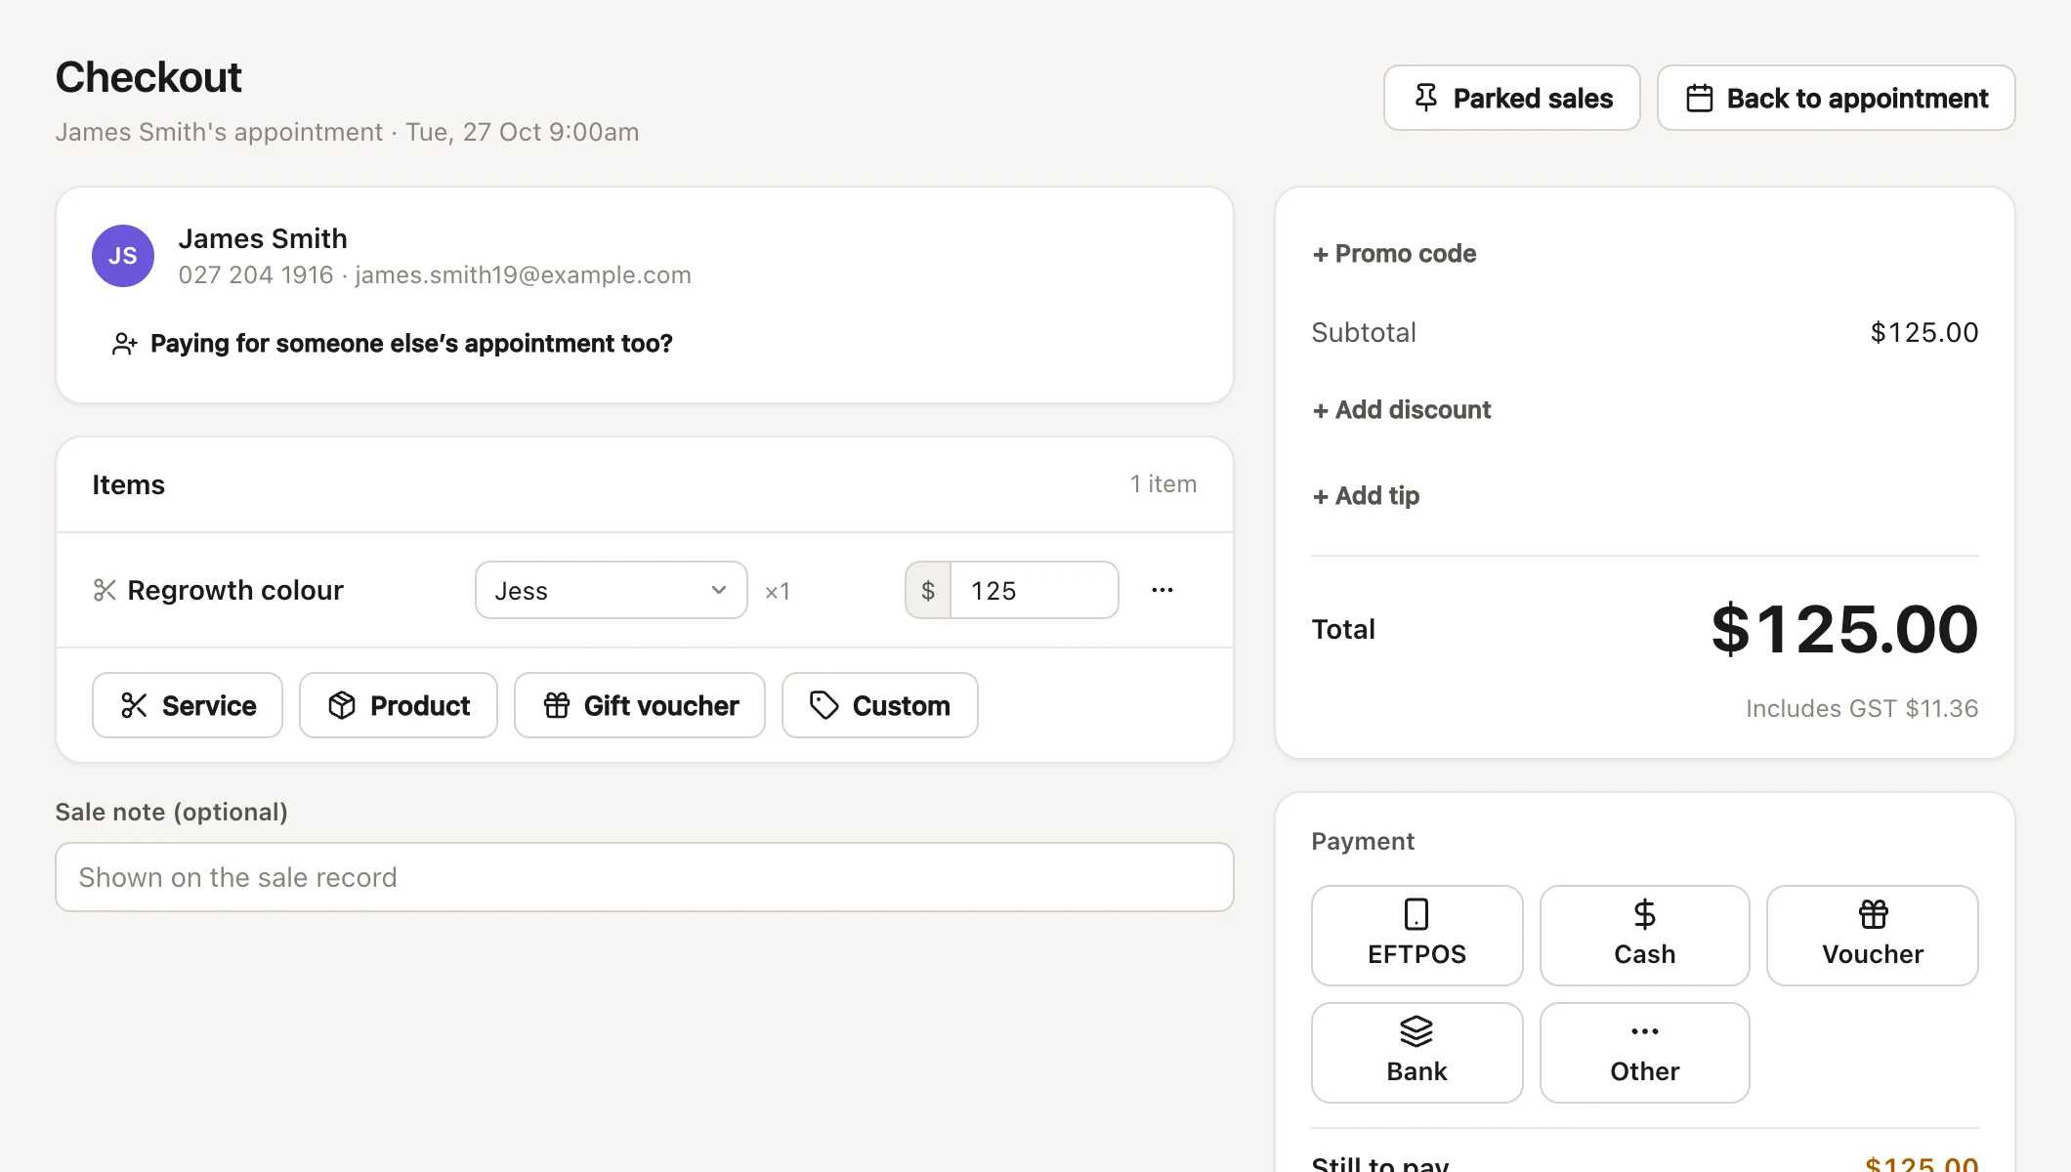Edit the 125 price field
The image size is (2071, 1172).
[1035, 590]
